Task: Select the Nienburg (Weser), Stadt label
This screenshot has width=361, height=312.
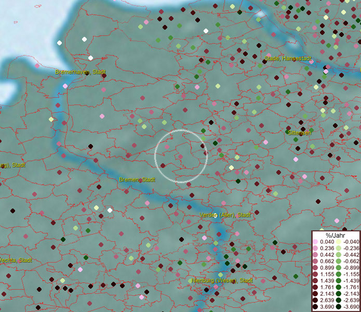Action: (222, 281)
